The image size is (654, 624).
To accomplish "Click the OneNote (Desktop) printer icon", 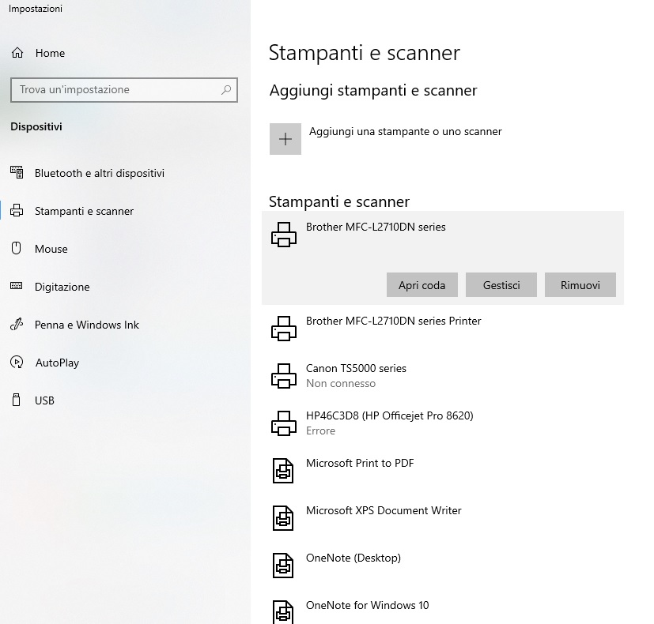I will tap(283, 566).
